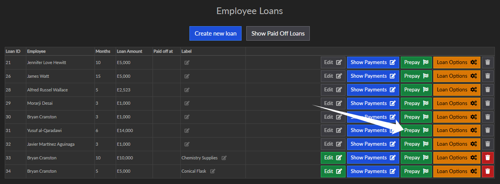Click the Employee Loans page heading
500x184 pixels.
click(x=250, y=11)
